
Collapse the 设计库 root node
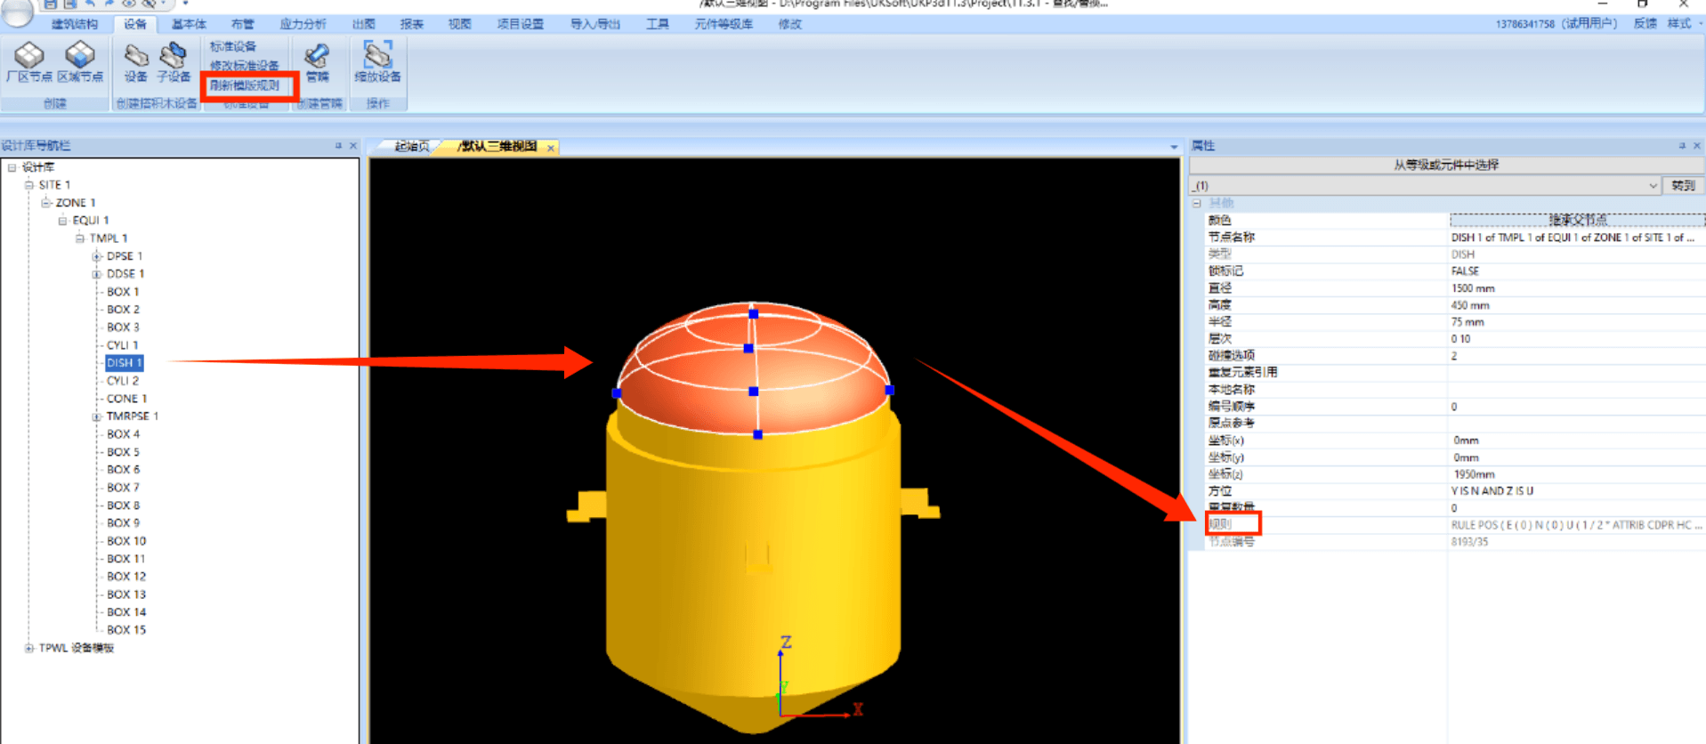coord(12,167)
